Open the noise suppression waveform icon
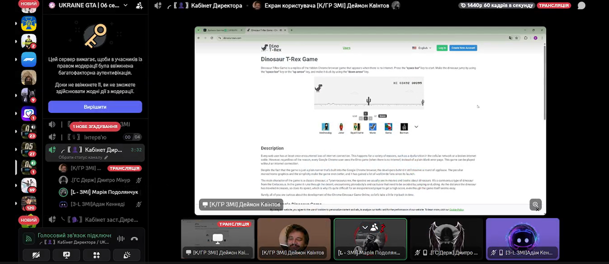 [x=121, y=239]
